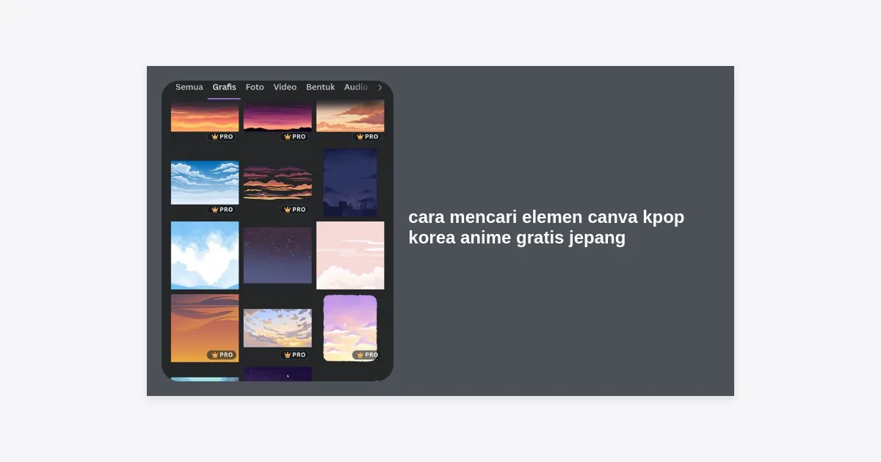
Task: Select the Grafis tab
Action: 224,87
